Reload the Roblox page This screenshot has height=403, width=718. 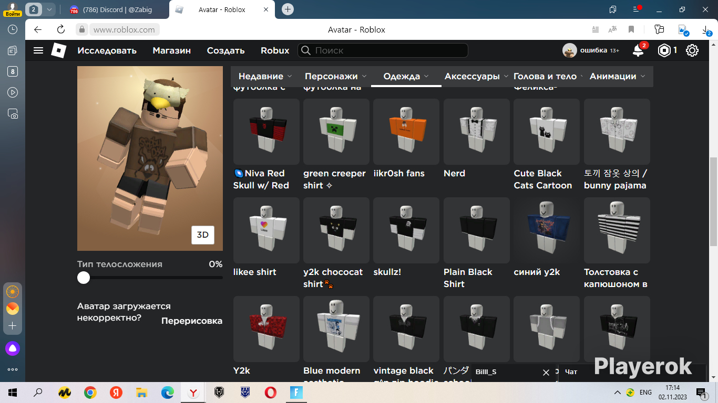tap(61, 29)
